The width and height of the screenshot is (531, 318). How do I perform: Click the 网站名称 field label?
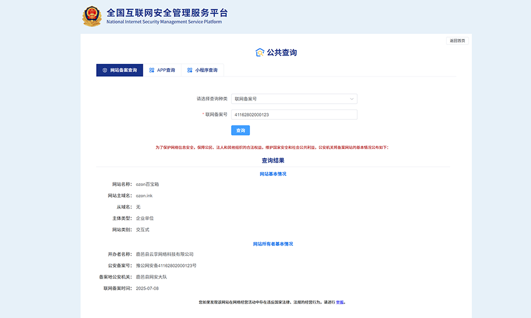(122, 184)
